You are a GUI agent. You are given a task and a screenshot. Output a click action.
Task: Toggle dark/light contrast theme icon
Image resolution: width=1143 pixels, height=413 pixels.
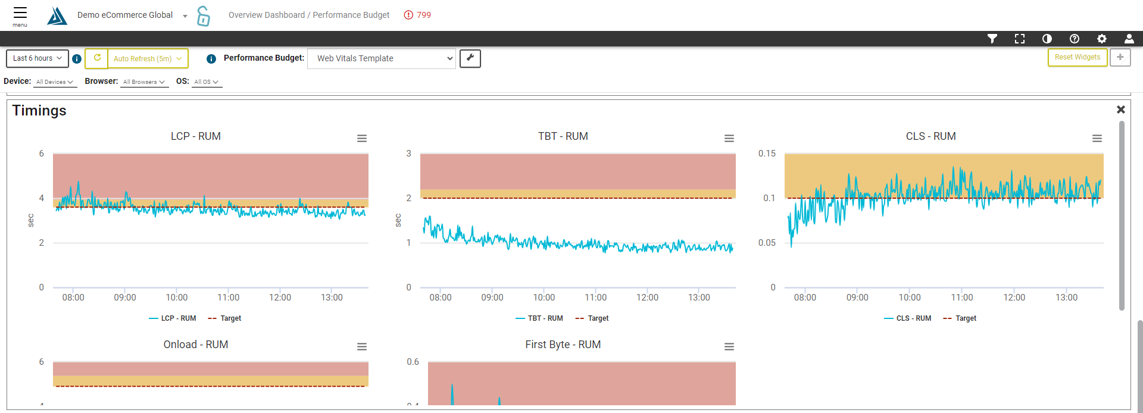point(1047,39)
